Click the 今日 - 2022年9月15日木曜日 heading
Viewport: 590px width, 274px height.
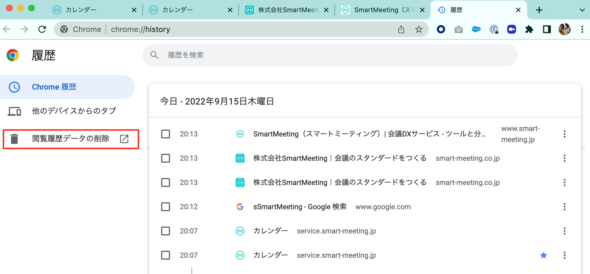(217, 101)
